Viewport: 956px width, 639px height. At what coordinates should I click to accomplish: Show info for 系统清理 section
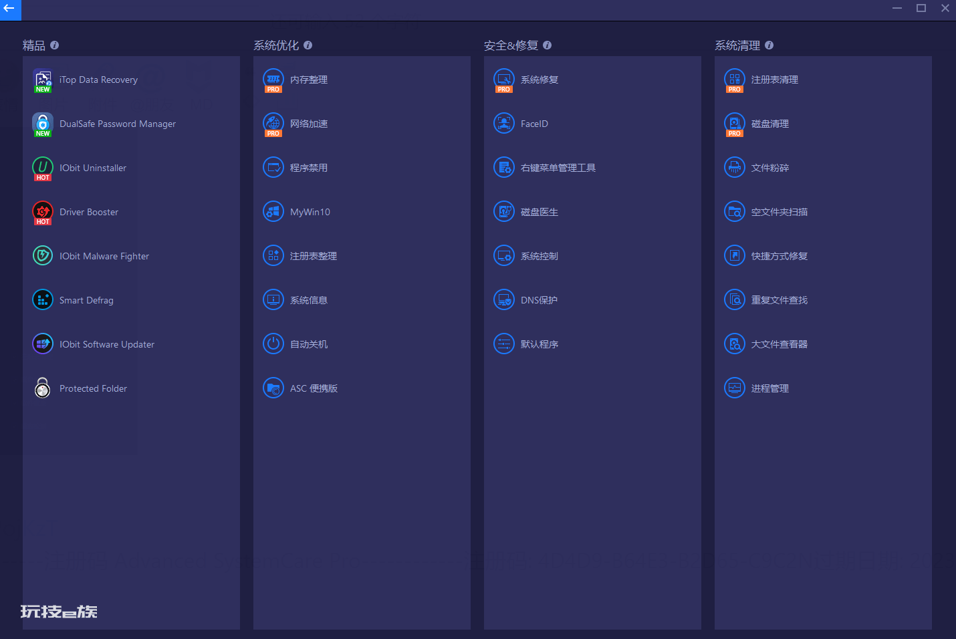[x=769, y=45]
